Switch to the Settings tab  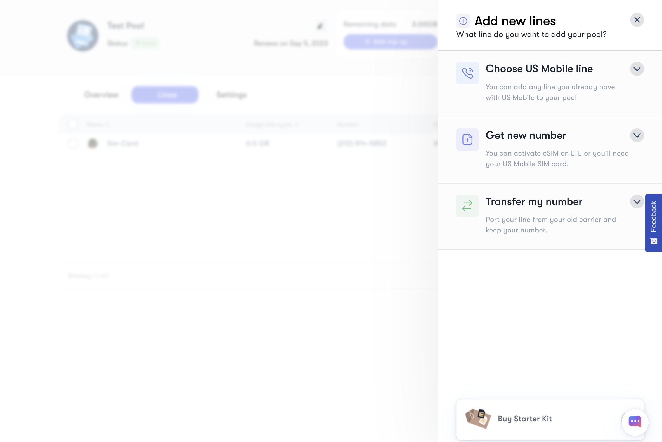[232, 94]
